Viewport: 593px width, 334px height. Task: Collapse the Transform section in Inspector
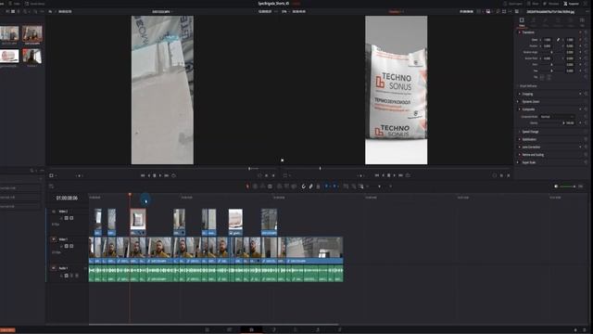519,32
